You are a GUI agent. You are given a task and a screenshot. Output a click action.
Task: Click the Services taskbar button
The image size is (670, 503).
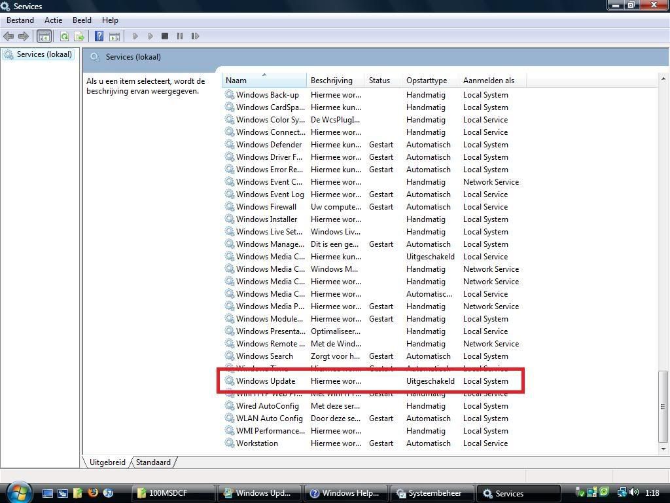pos(518,493)
